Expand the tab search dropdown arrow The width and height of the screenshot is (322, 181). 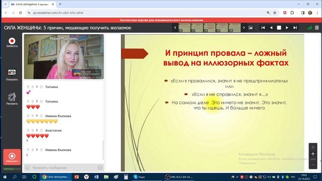pyautogui.click(x=6, y=4)
